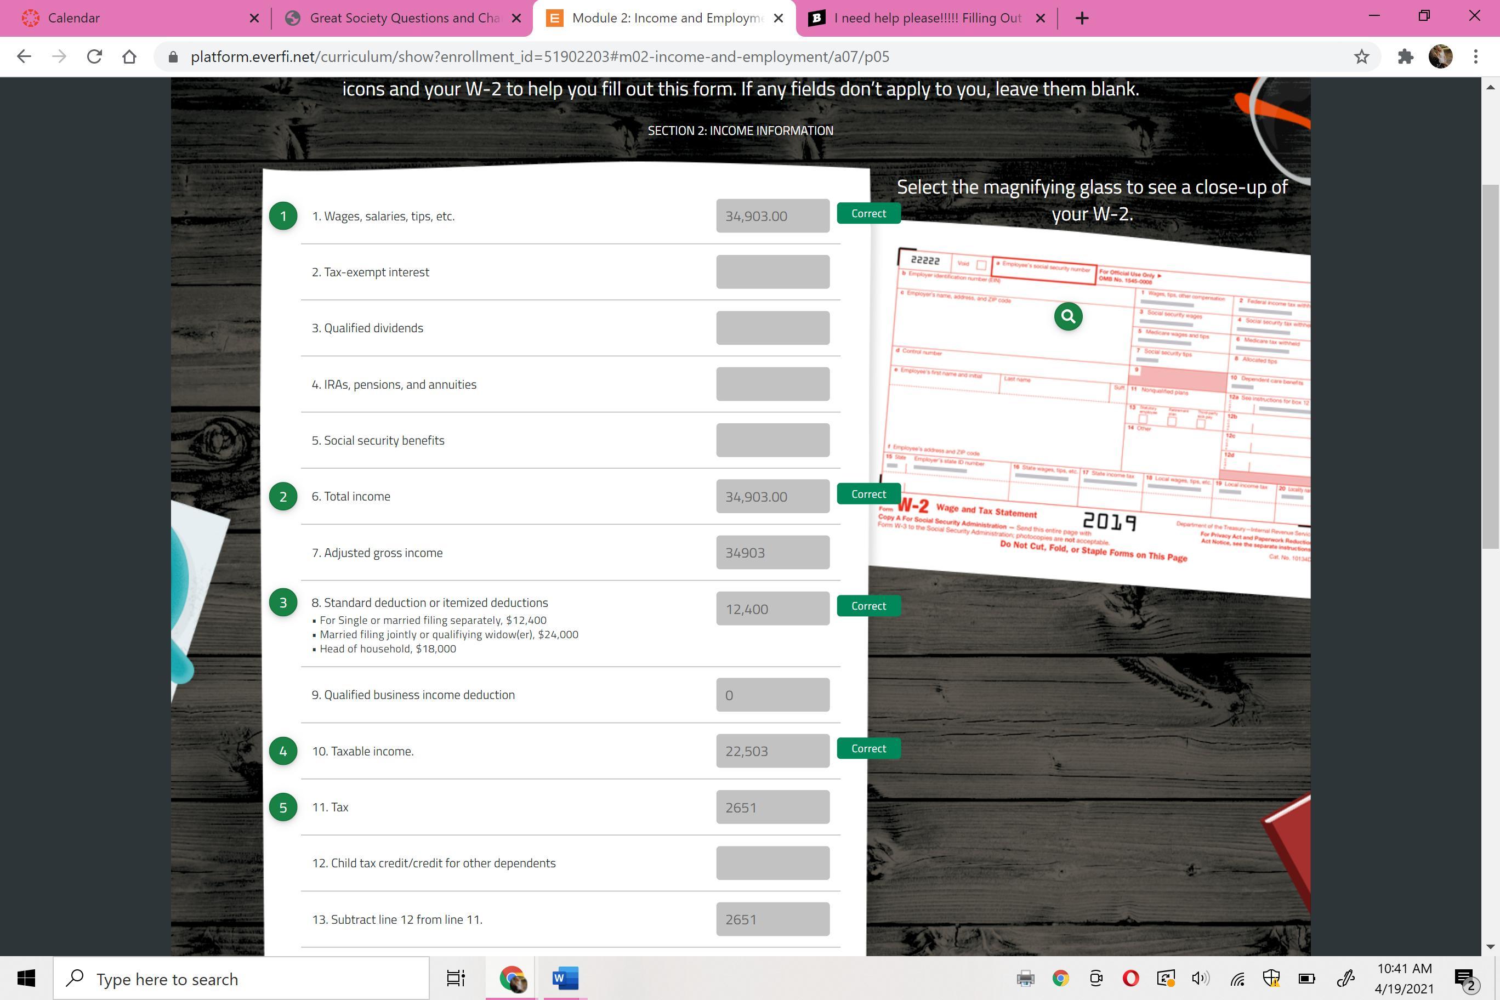Click green hint icon number 1
This screenshot has width=1500, height=1000.
[x=283, y=215]
